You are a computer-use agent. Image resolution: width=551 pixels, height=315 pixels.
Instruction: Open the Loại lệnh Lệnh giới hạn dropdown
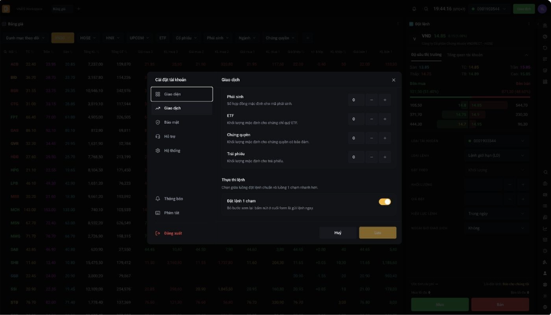point(496,155)
